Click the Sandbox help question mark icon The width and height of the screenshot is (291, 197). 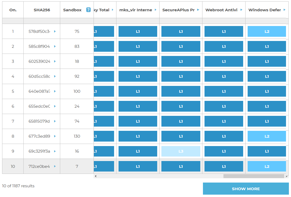(x=88, y=10)
